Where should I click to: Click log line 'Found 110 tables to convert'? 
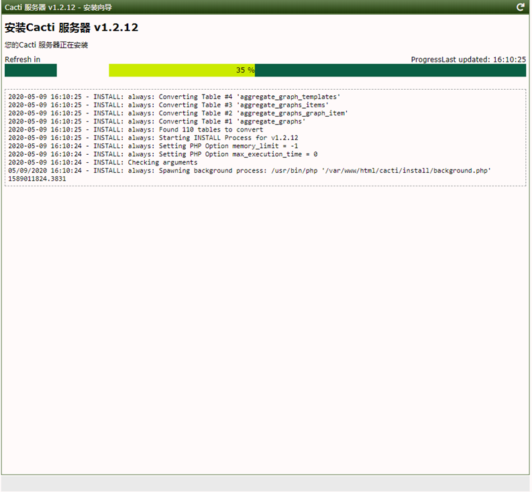136,129
